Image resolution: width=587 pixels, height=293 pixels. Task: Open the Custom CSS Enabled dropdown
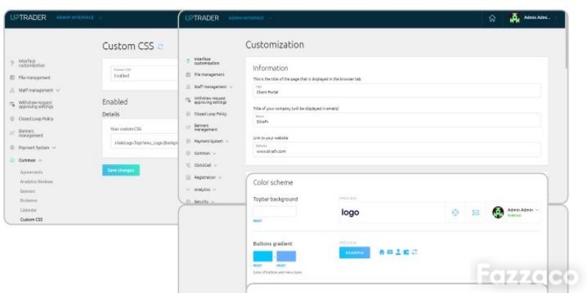click(144, 74)
